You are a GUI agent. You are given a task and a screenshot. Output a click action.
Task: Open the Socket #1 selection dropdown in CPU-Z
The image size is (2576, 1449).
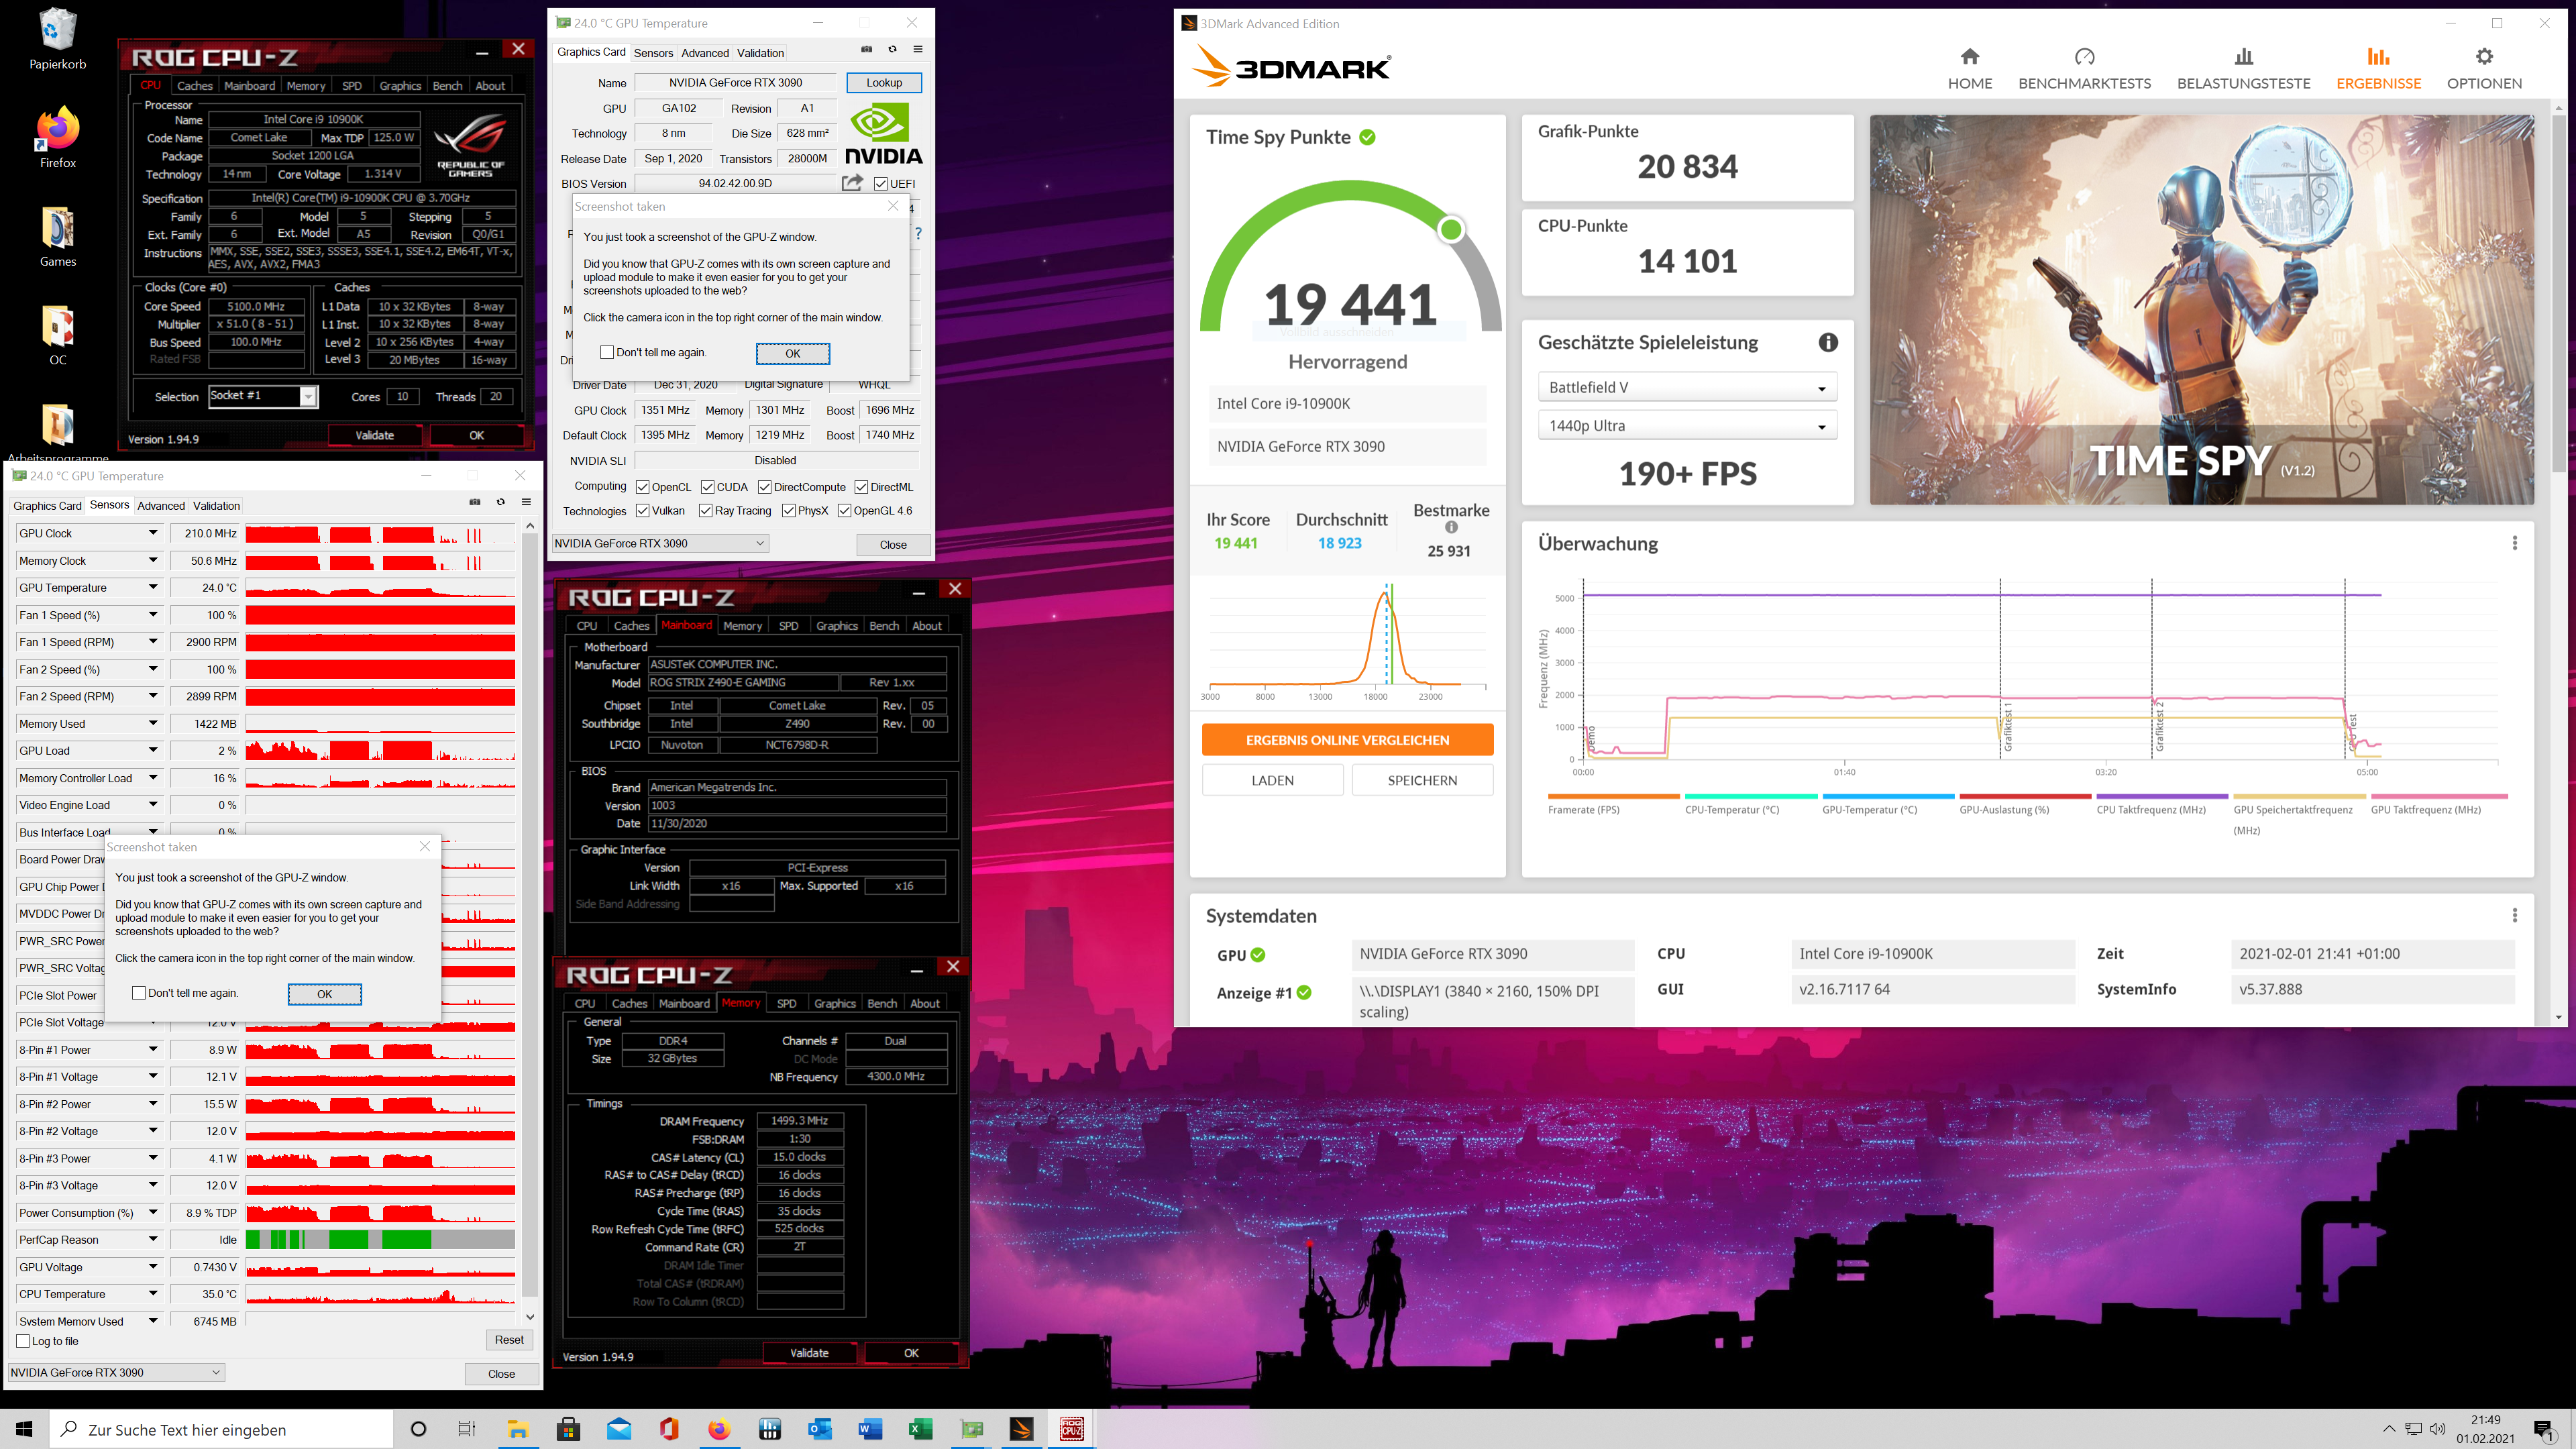[x=263, y=396]
